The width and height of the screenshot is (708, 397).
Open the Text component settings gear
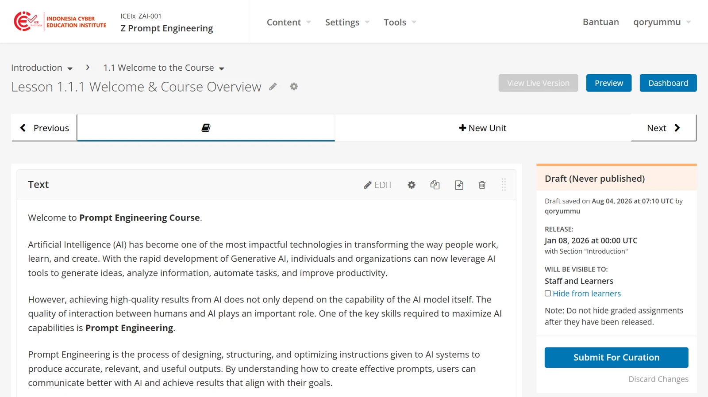pyautogui.click(x=412, y=185)
